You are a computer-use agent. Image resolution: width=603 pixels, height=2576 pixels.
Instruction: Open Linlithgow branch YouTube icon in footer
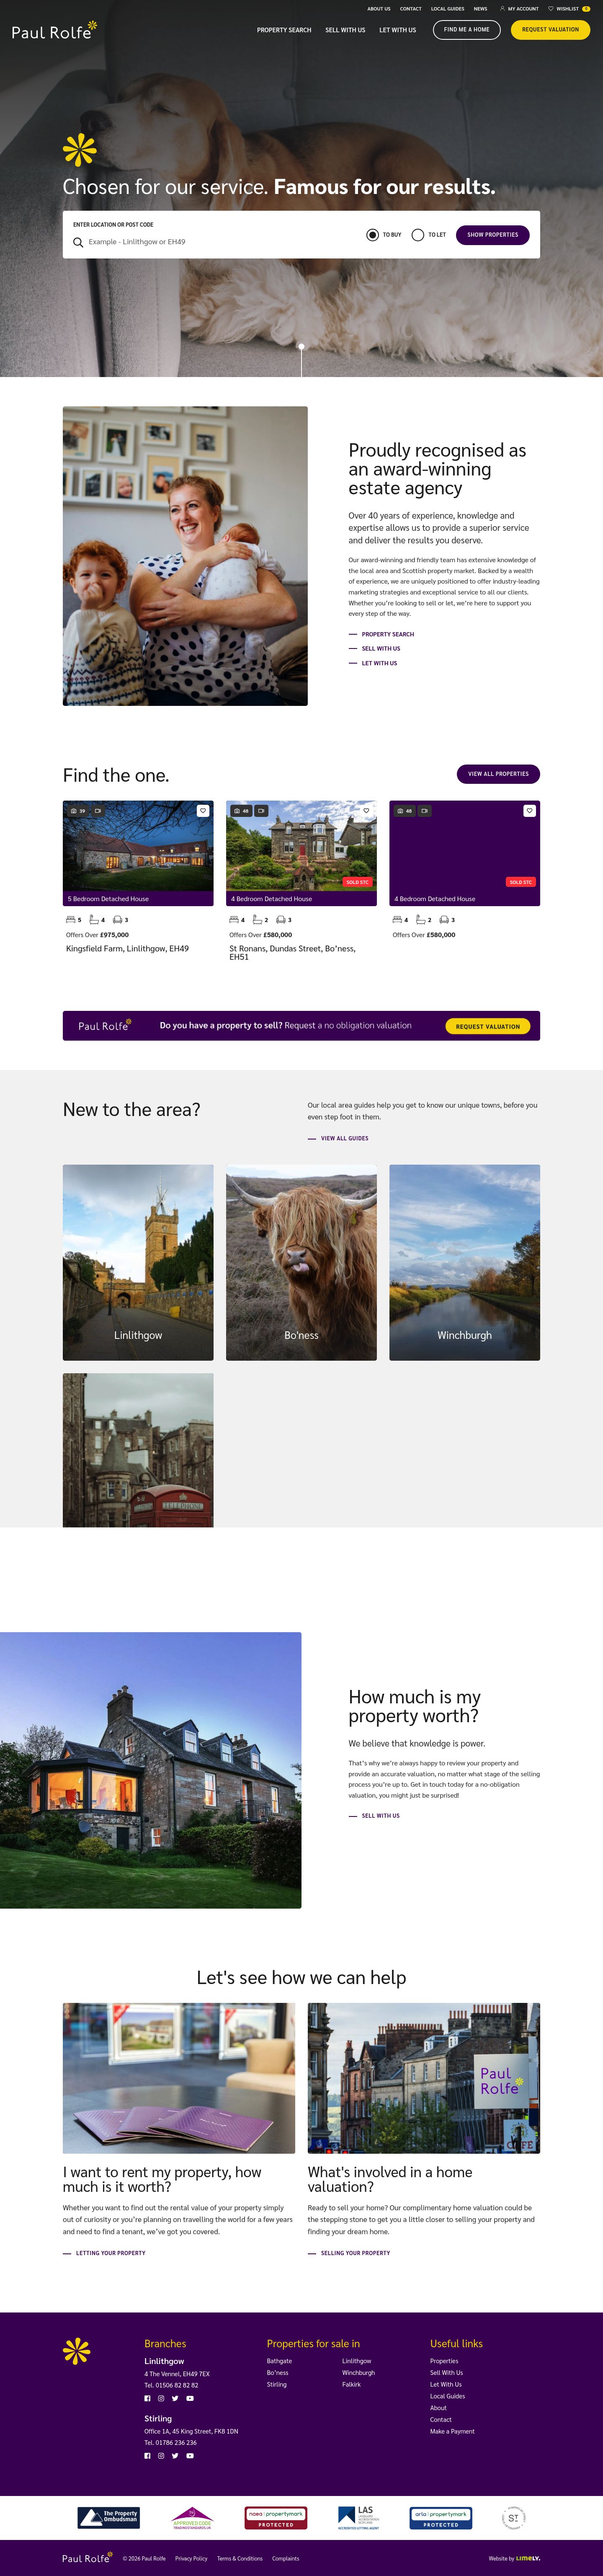pos(190,2398)
